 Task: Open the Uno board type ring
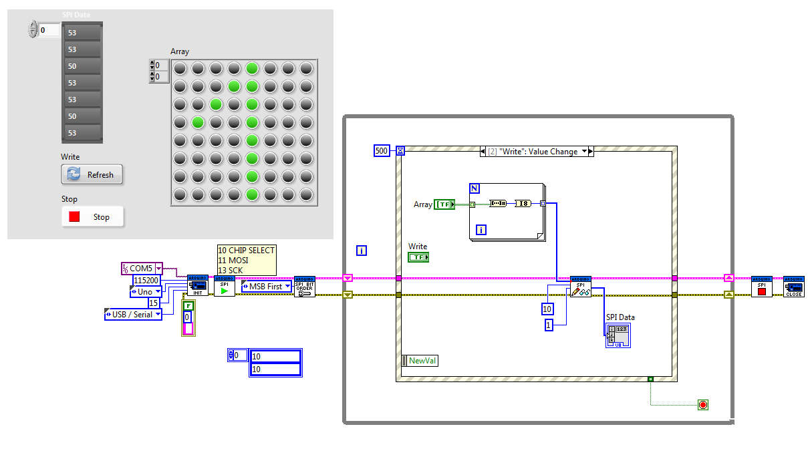coord(146,292)
